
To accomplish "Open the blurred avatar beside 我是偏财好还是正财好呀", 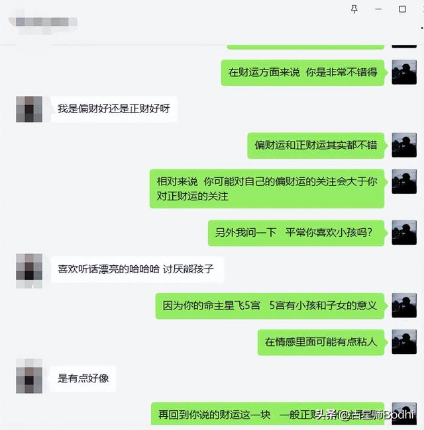I will [x=29, y=109].
